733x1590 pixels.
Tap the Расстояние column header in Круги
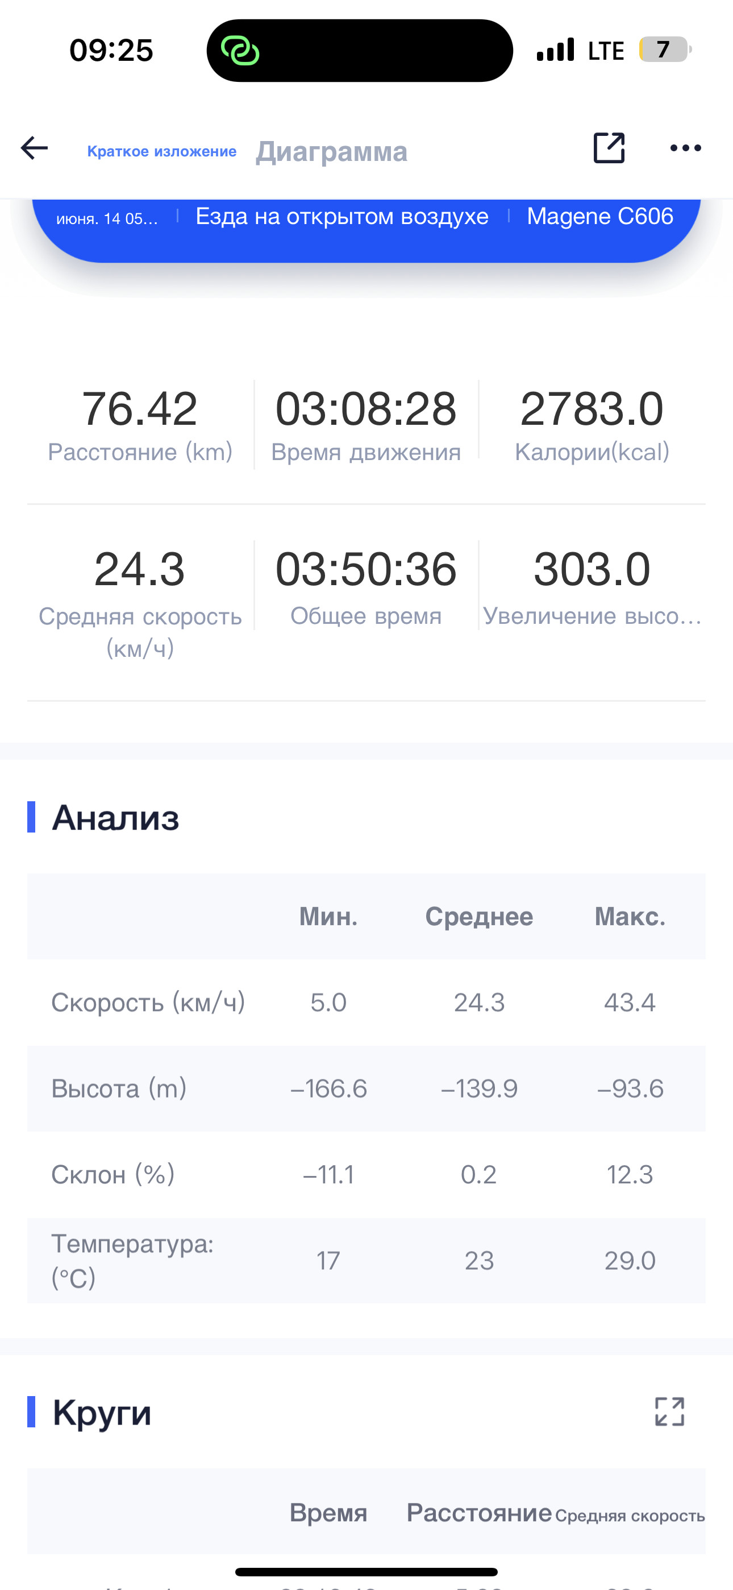coord(479,1512)
